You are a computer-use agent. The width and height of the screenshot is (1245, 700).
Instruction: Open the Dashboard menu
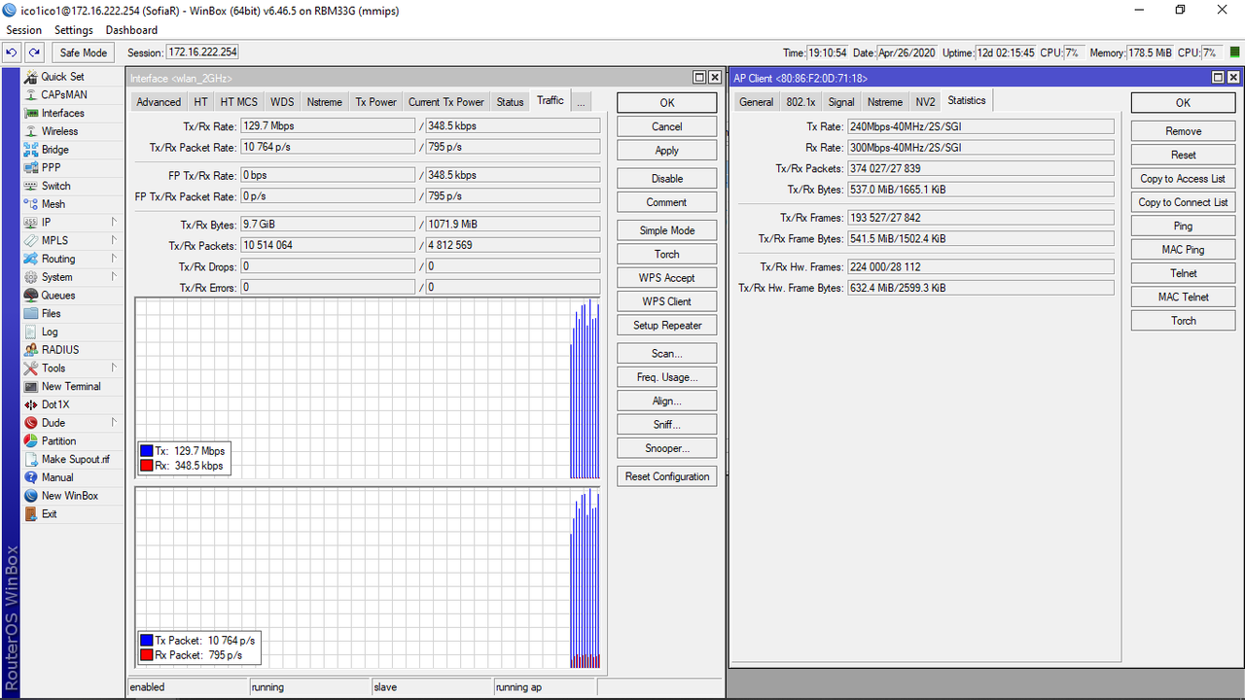131,30
